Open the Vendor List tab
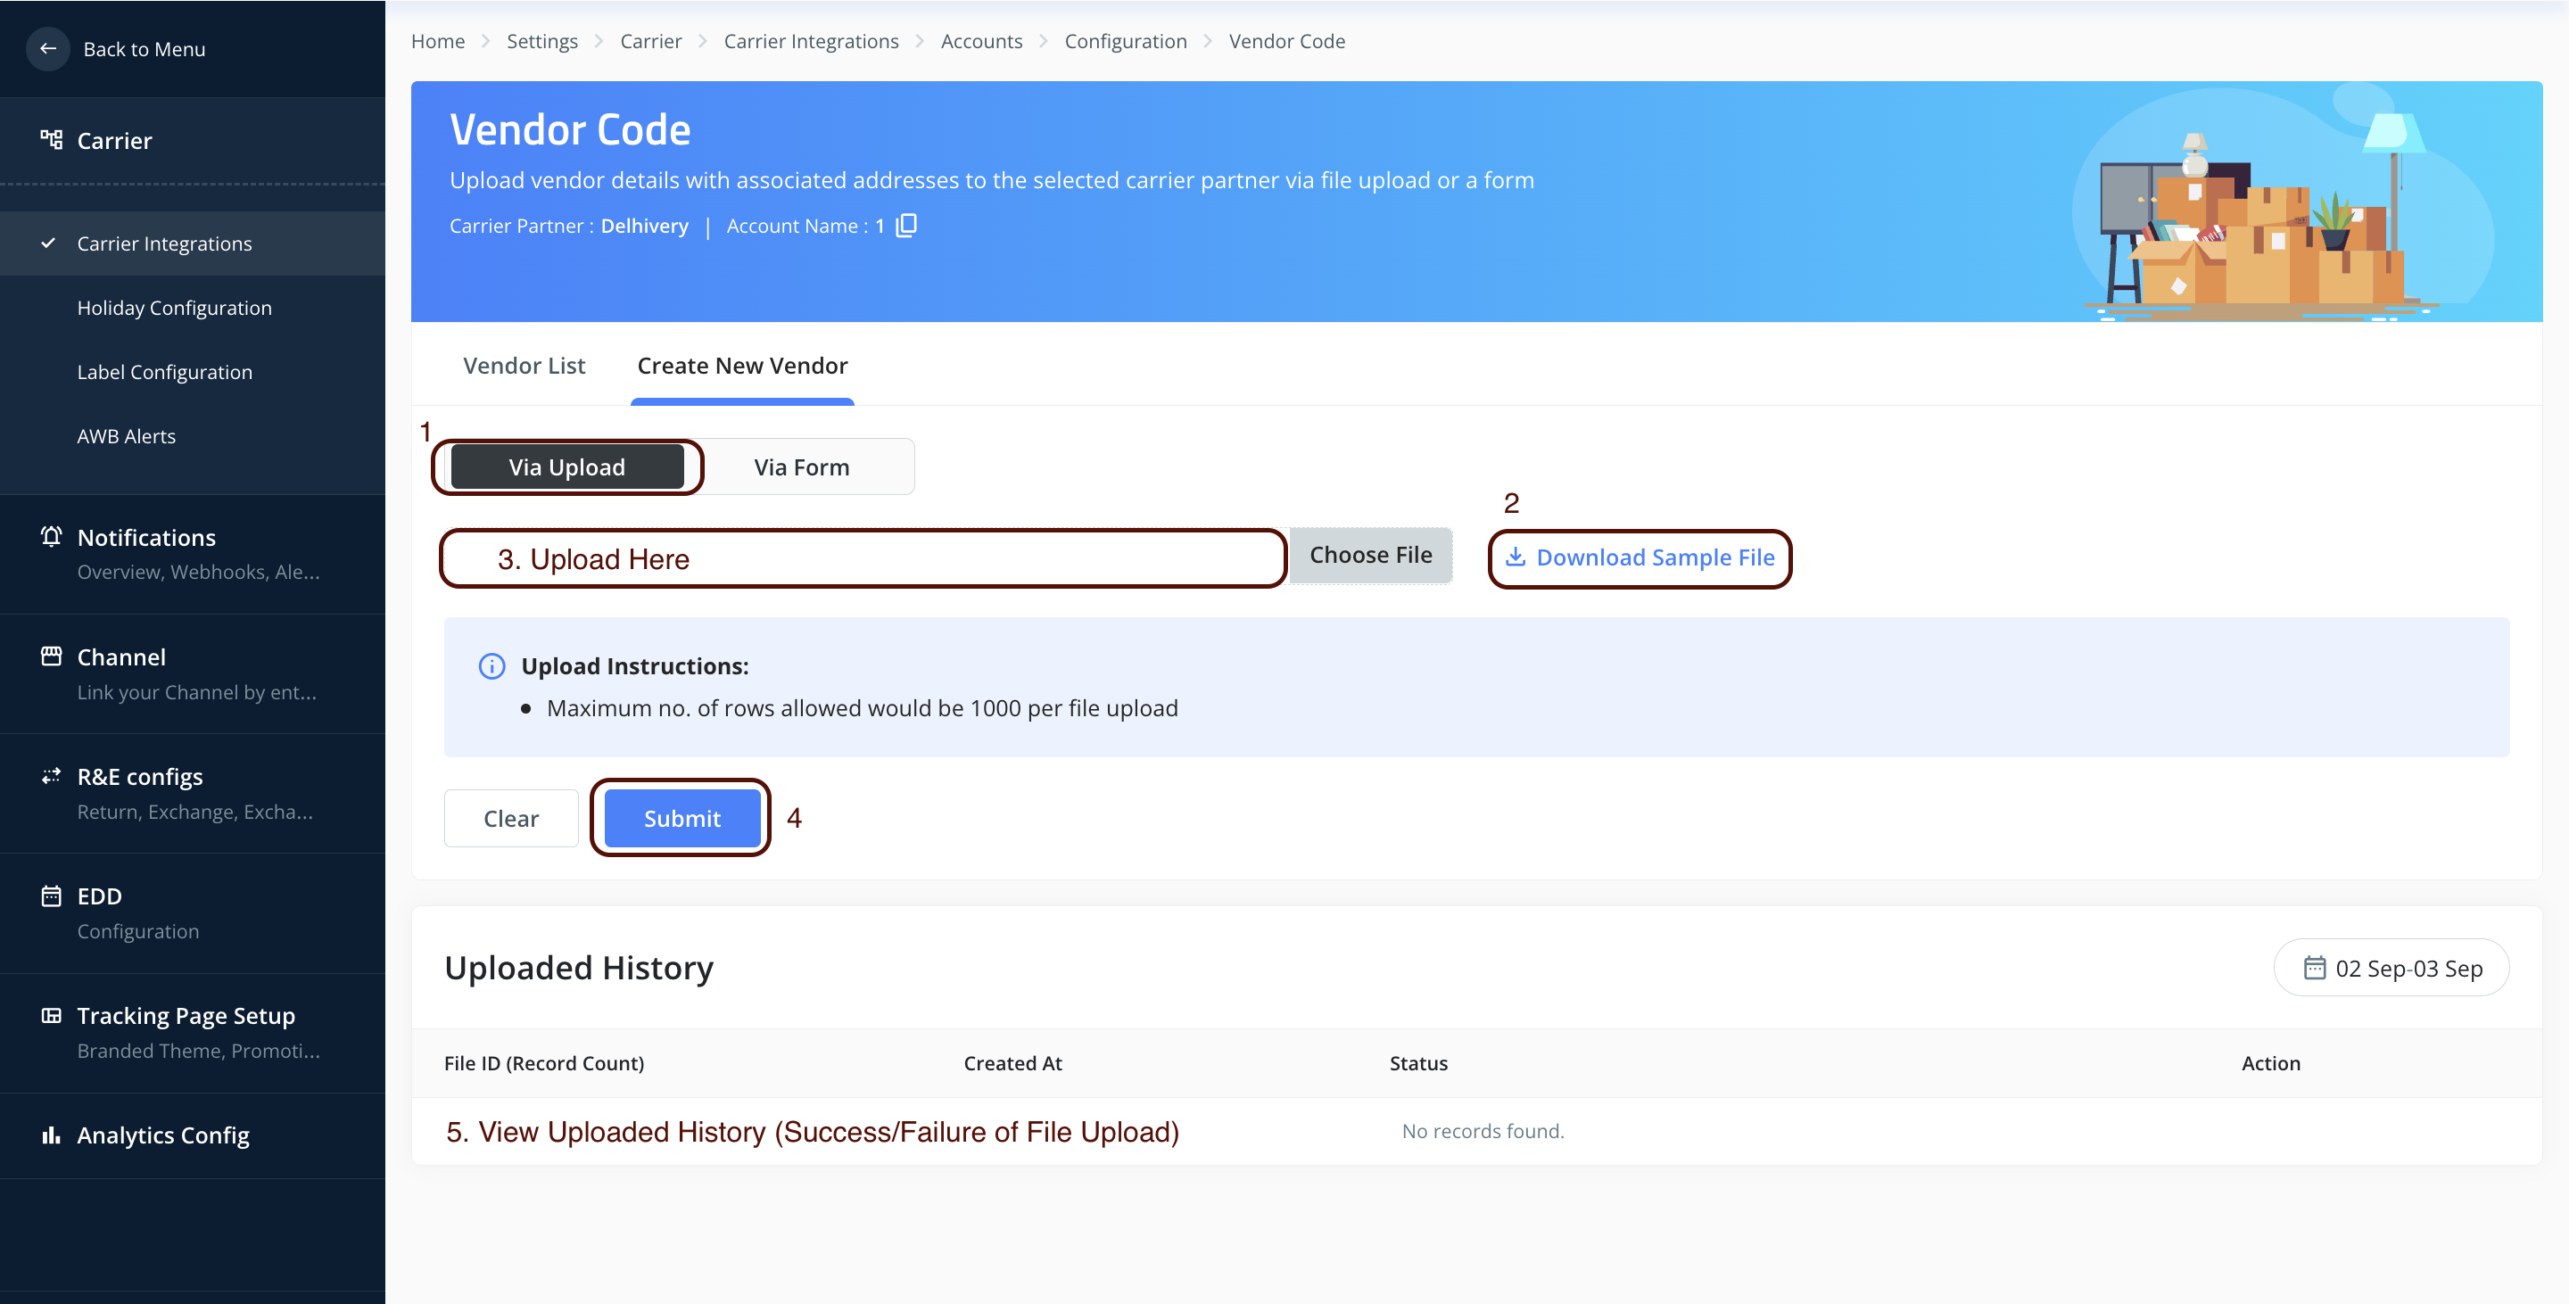 point(524,366)
